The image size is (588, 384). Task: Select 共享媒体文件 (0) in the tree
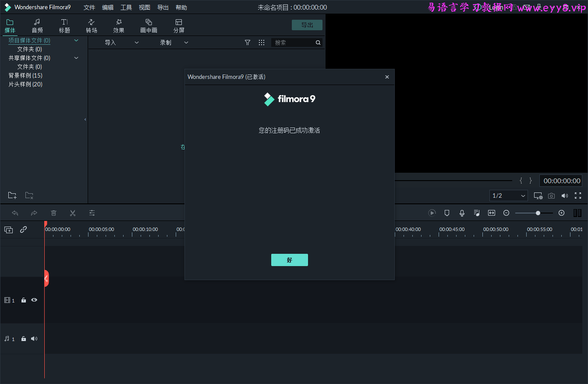point(29,58)
